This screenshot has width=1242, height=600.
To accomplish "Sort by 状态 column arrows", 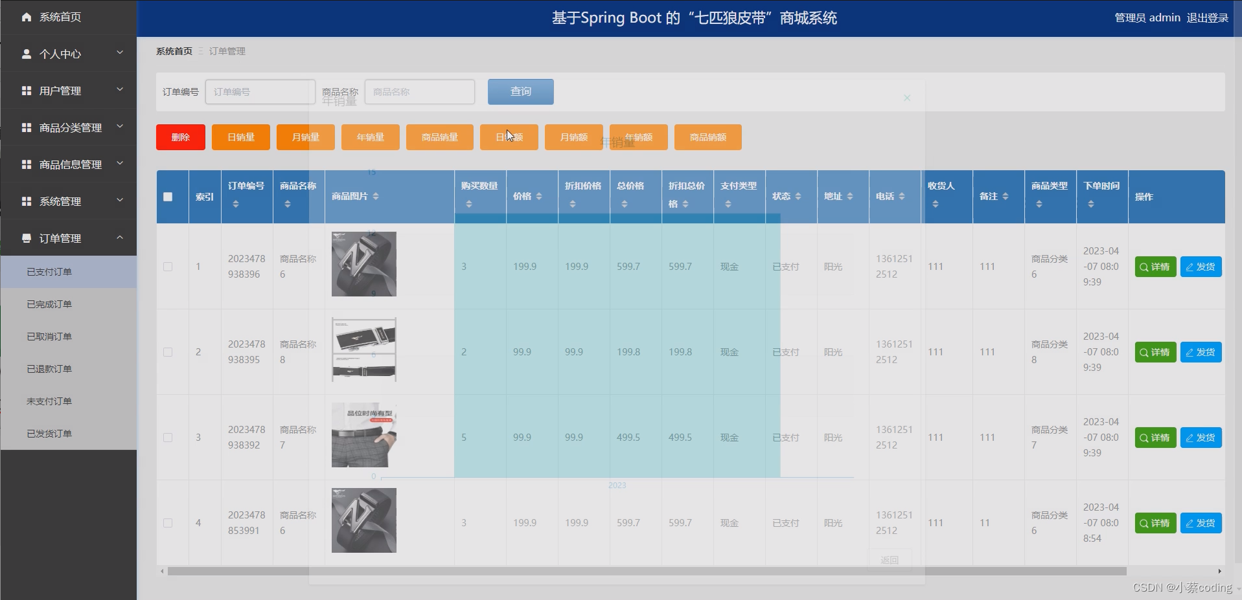I will click(798, 196).
